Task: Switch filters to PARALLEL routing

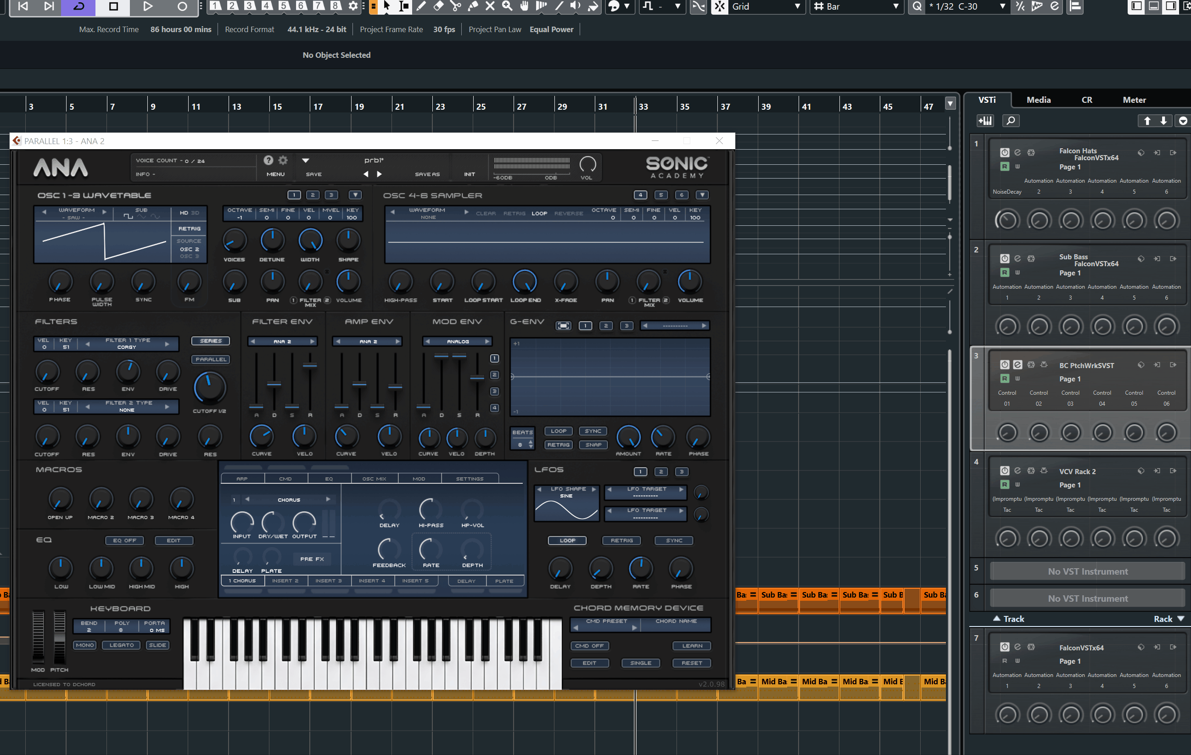Action: click(x=211, y=359)
